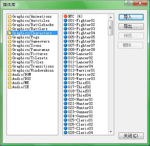Click the scrollbar down arrow
Viewport: 150px width, 146px height.
tap(111, 131)
